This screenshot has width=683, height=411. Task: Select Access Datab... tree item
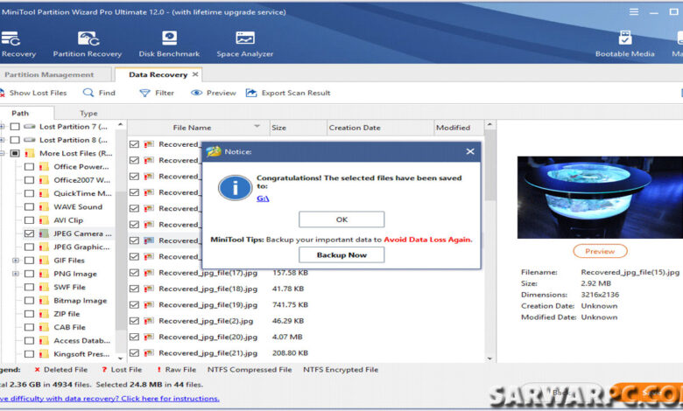point(82,340)
